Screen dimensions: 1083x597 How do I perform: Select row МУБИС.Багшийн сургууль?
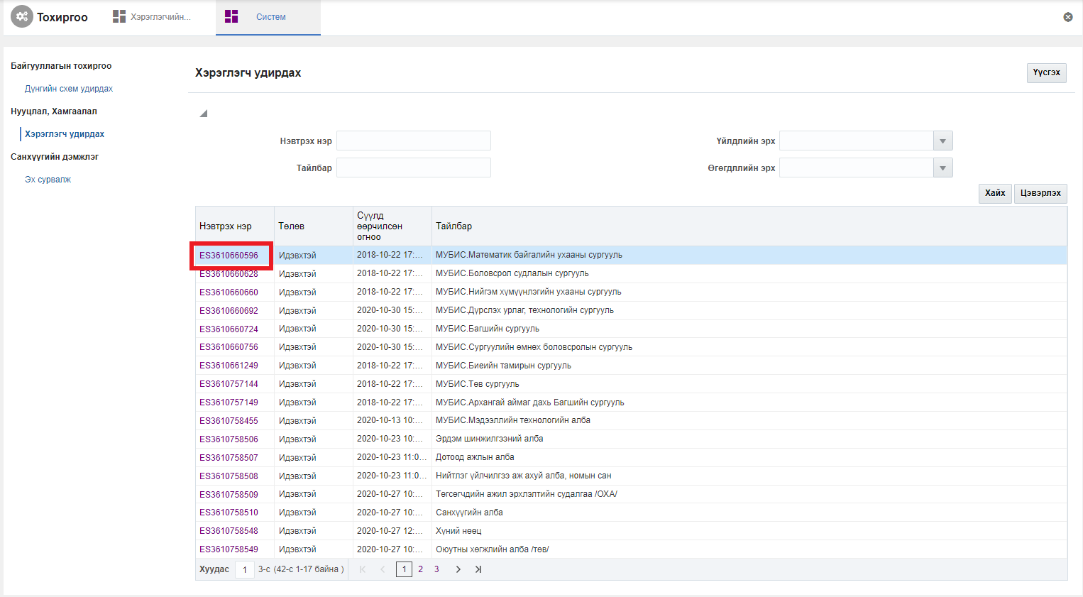coord(631,329)
